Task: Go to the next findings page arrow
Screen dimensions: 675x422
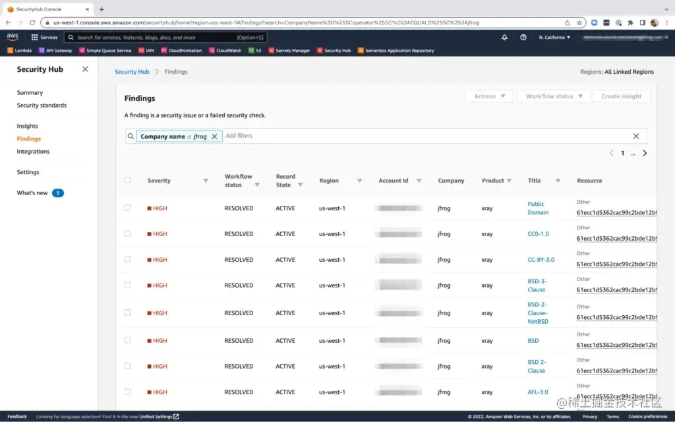Action: tap(645, 153)
